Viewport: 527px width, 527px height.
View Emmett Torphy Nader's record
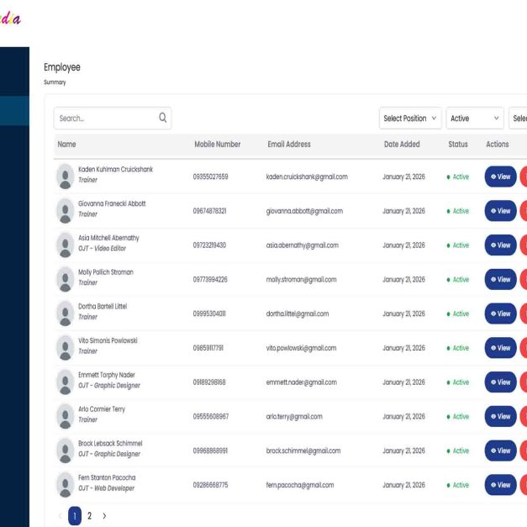tap(500, 382)
